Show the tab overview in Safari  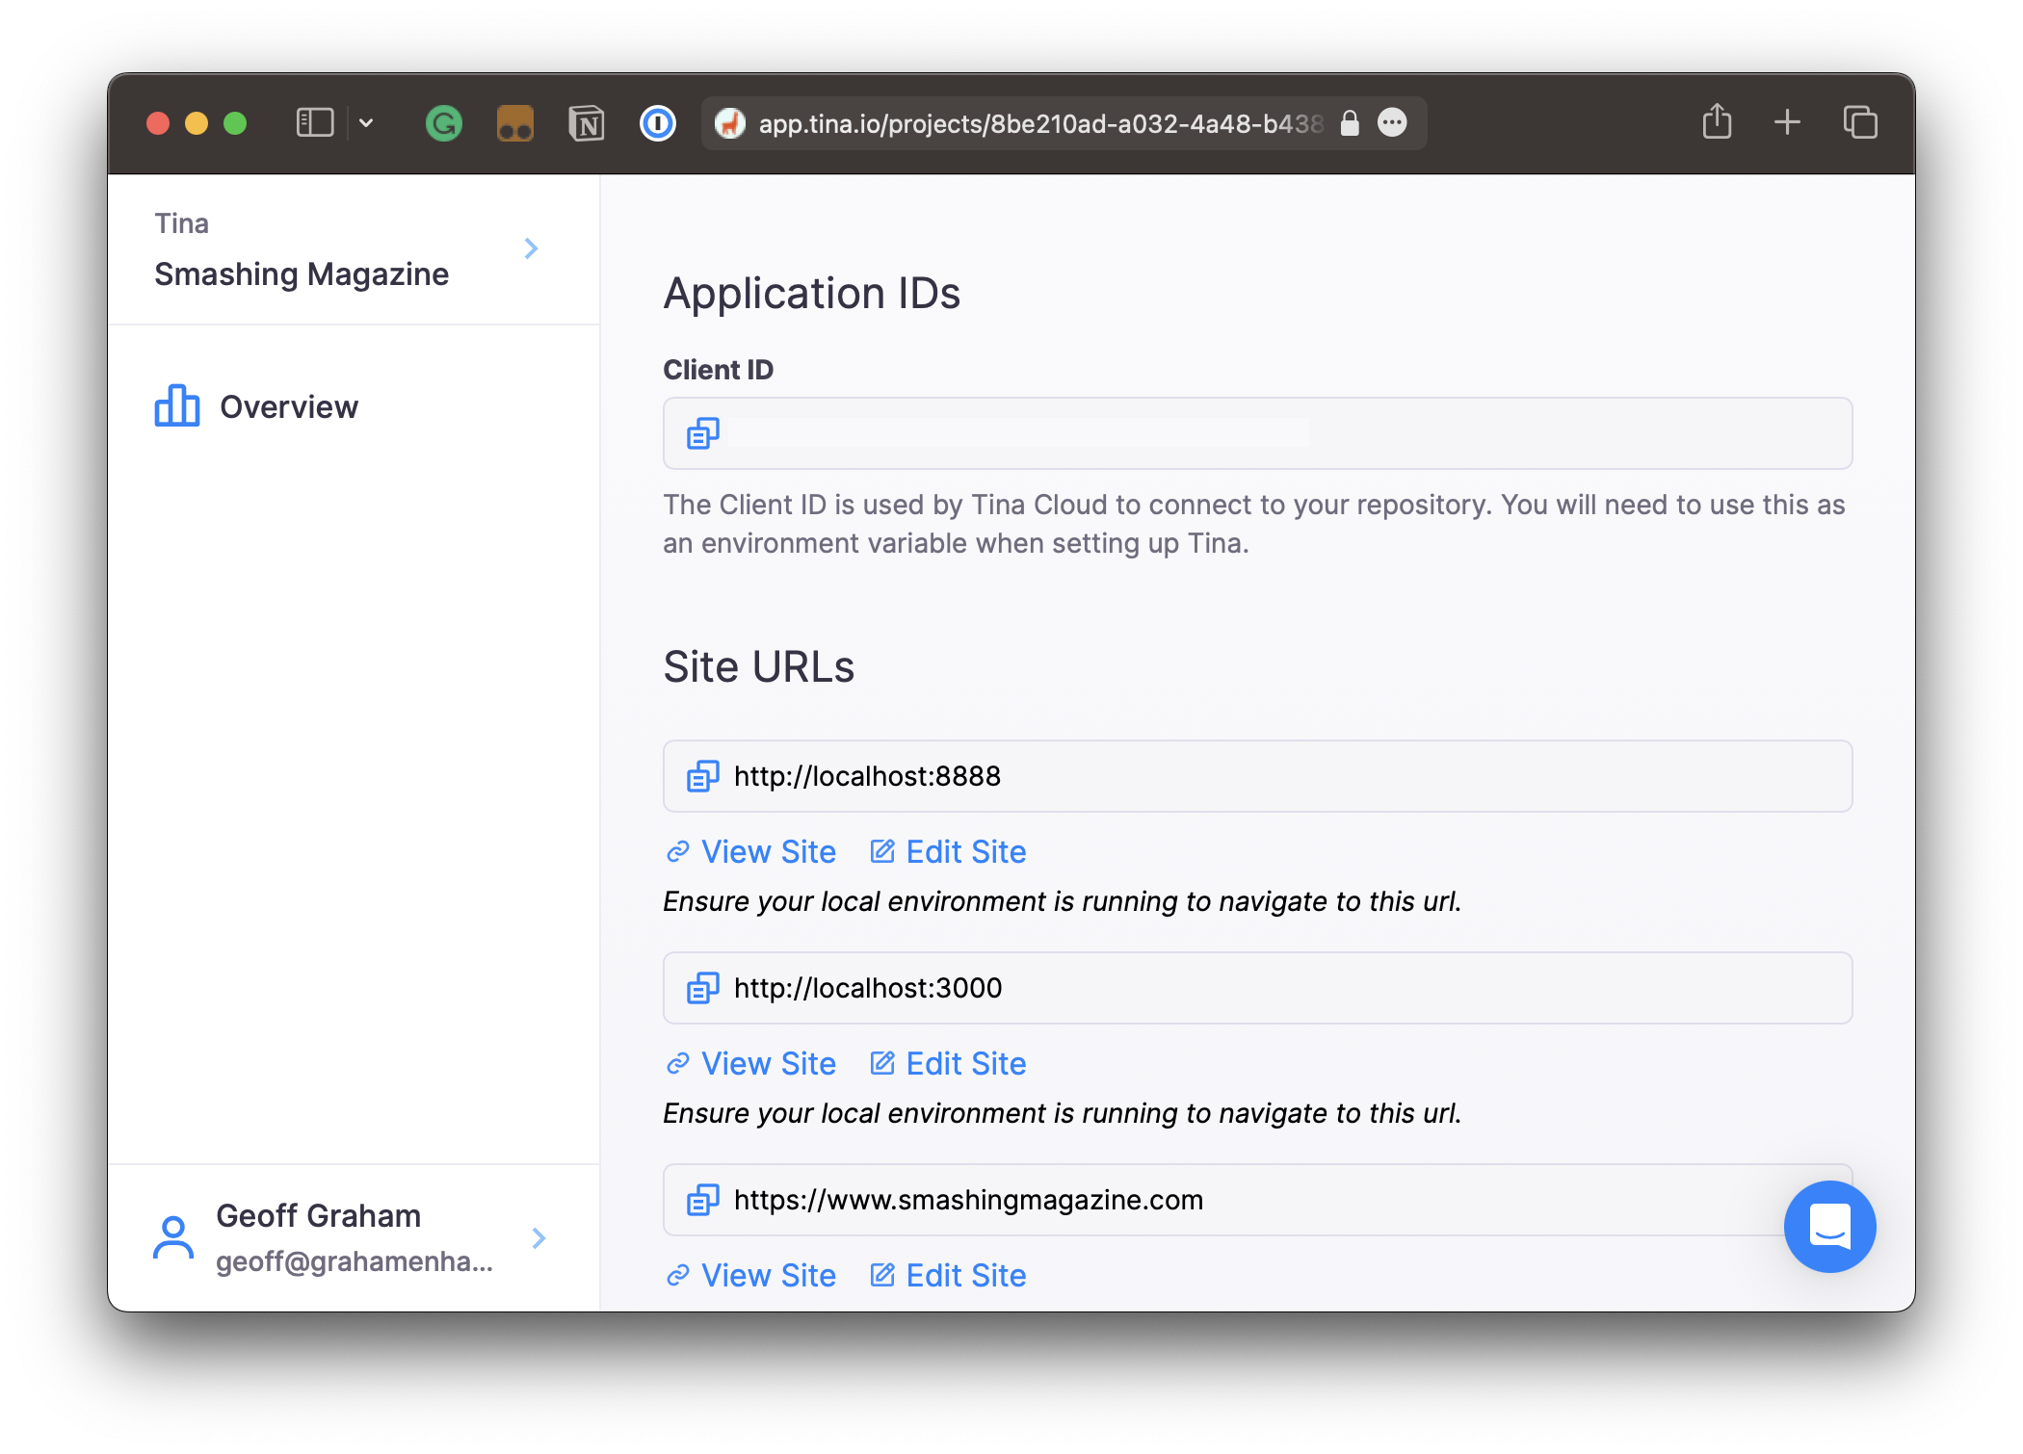coord(1858,122)
